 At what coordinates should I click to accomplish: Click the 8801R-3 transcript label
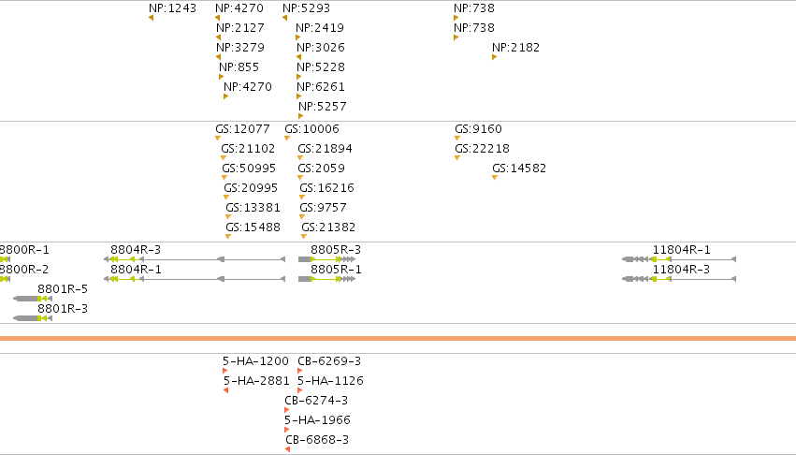63,309
